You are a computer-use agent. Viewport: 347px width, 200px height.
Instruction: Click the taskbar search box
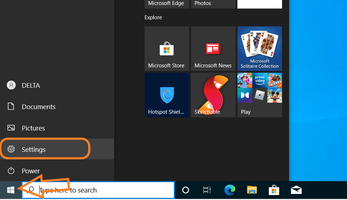104,190
